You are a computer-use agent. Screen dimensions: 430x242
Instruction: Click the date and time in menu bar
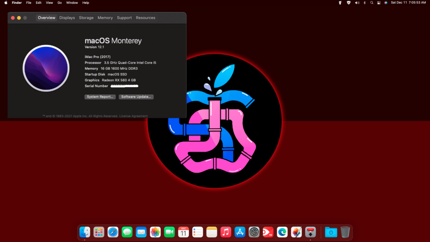click(408, 3)
